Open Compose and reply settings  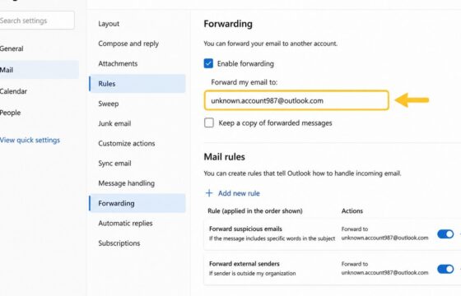128,44
